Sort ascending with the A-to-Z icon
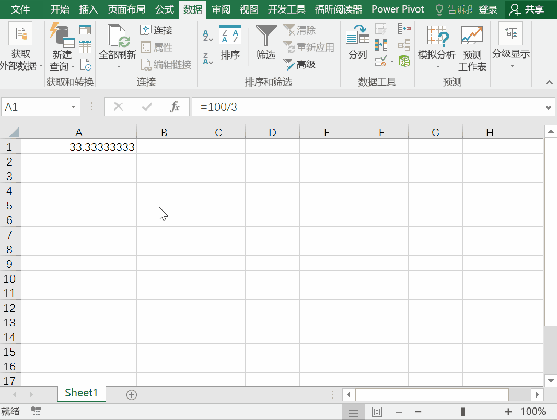This screenshot has width=557, height=420. (x=208, y=36)
